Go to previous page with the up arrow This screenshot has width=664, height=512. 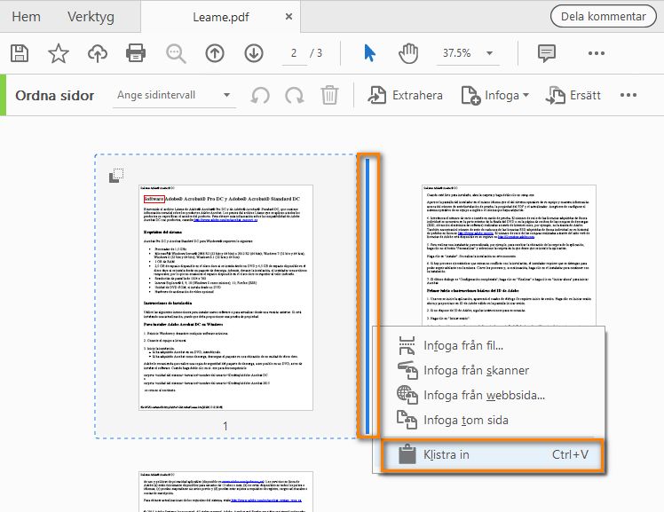click(215, 53)
